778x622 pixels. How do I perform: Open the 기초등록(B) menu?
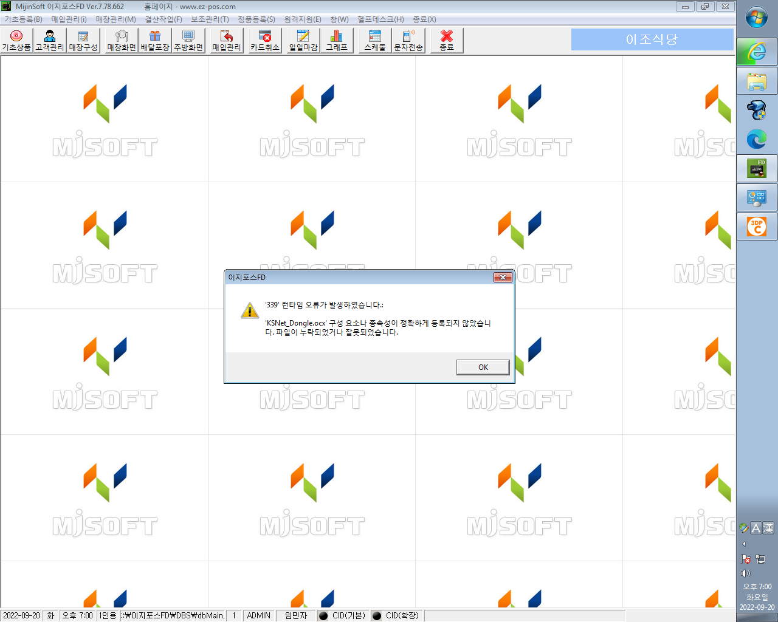[x=24, y=19]
